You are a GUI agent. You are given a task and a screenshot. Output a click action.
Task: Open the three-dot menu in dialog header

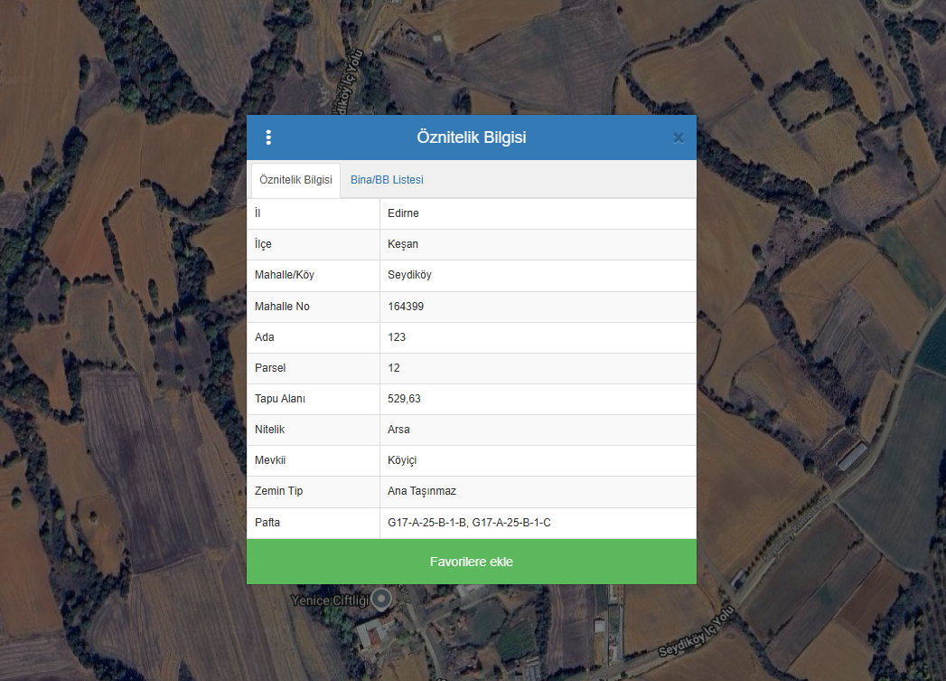tap(268, 137)
